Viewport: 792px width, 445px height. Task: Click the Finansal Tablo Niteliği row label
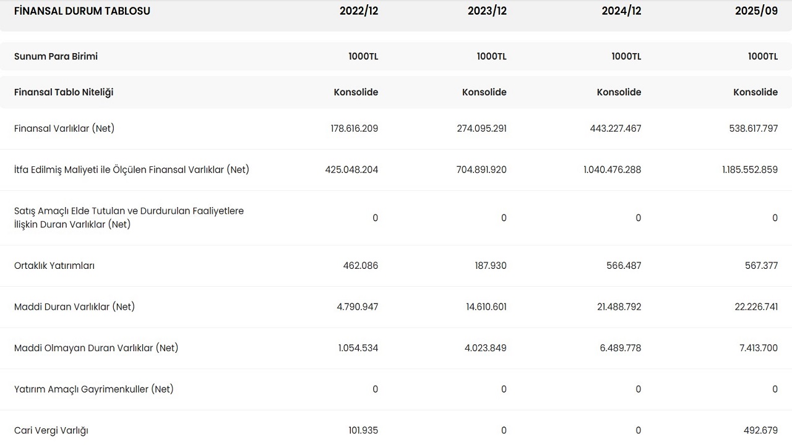[x=64, y=92]
